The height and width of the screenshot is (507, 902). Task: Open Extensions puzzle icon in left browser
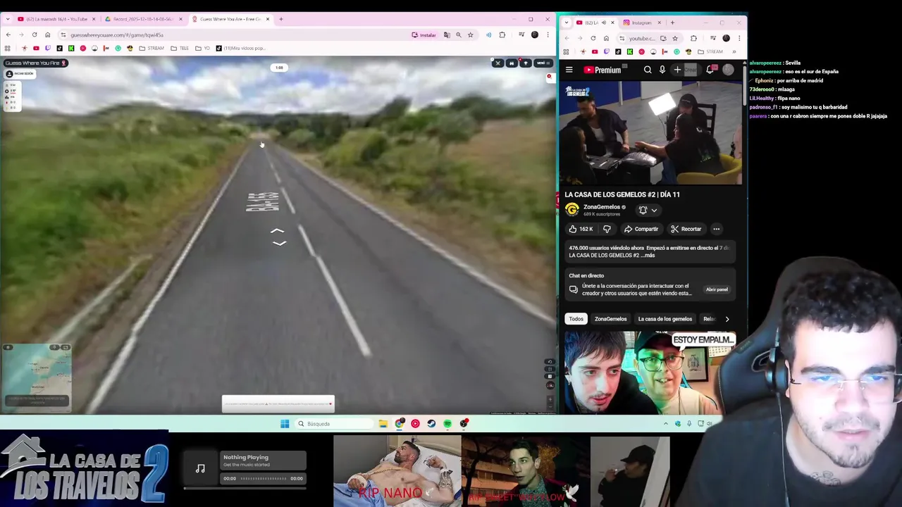(x=502, y=35)
